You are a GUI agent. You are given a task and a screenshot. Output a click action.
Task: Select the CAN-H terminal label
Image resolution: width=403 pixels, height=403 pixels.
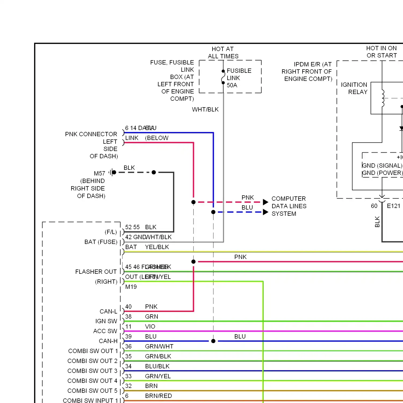(x=108, y=341)
